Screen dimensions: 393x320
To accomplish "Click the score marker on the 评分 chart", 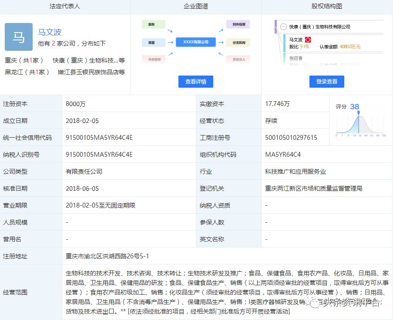I will 359,113.
